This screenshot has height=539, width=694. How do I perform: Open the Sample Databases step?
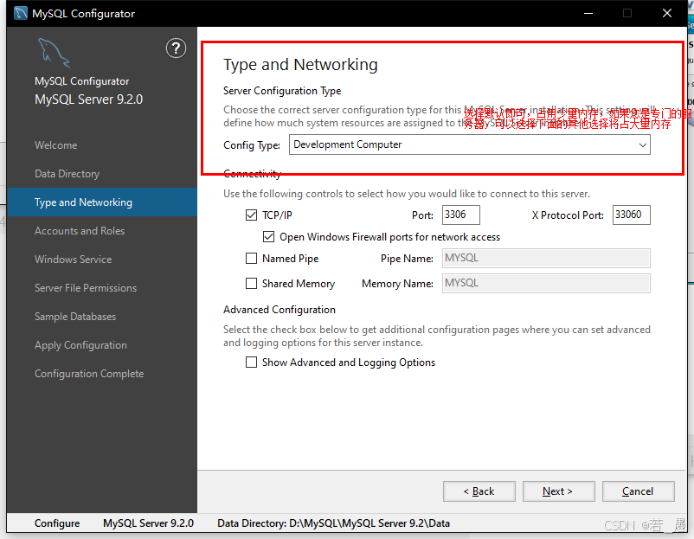pos(75,317)
